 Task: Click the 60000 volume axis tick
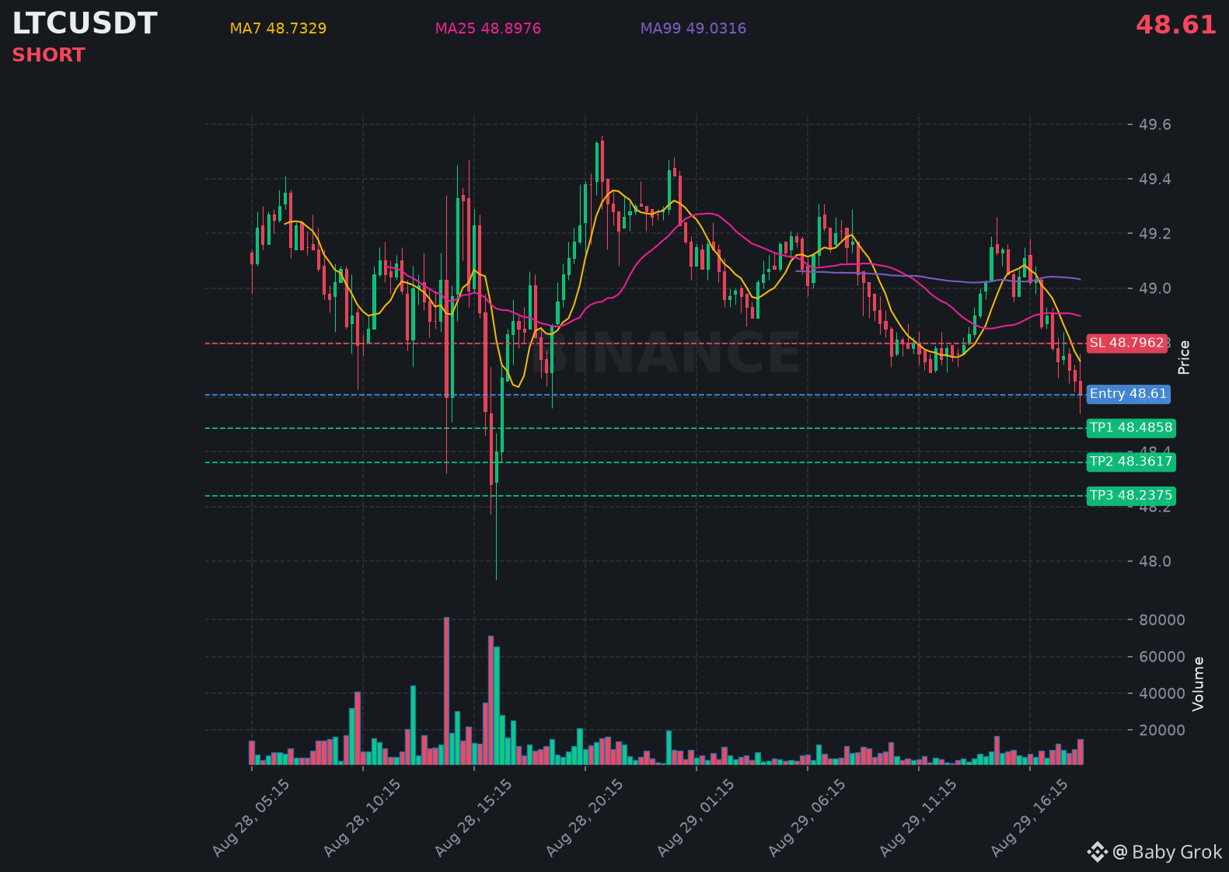click(1162, 657)
